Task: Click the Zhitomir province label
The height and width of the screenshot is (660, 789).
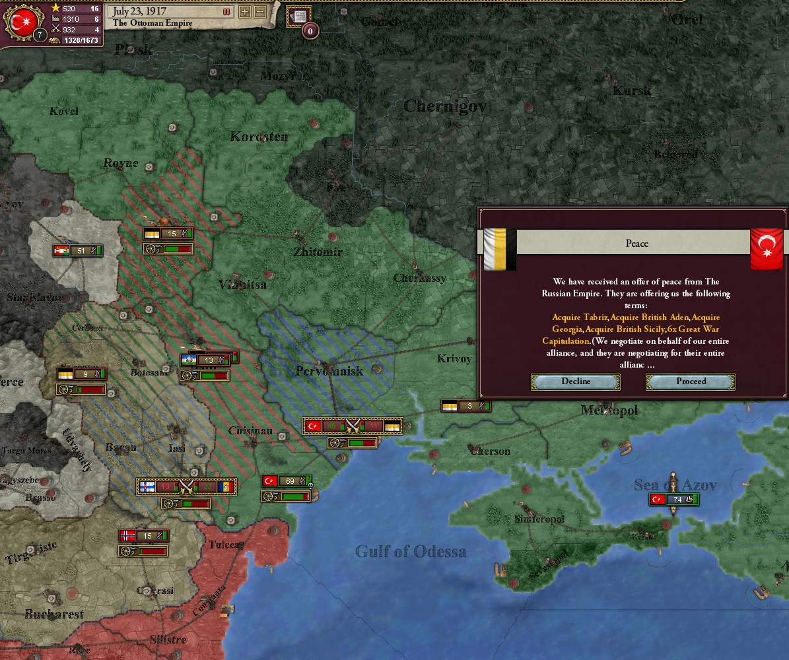Action: (x=318, y=251)
